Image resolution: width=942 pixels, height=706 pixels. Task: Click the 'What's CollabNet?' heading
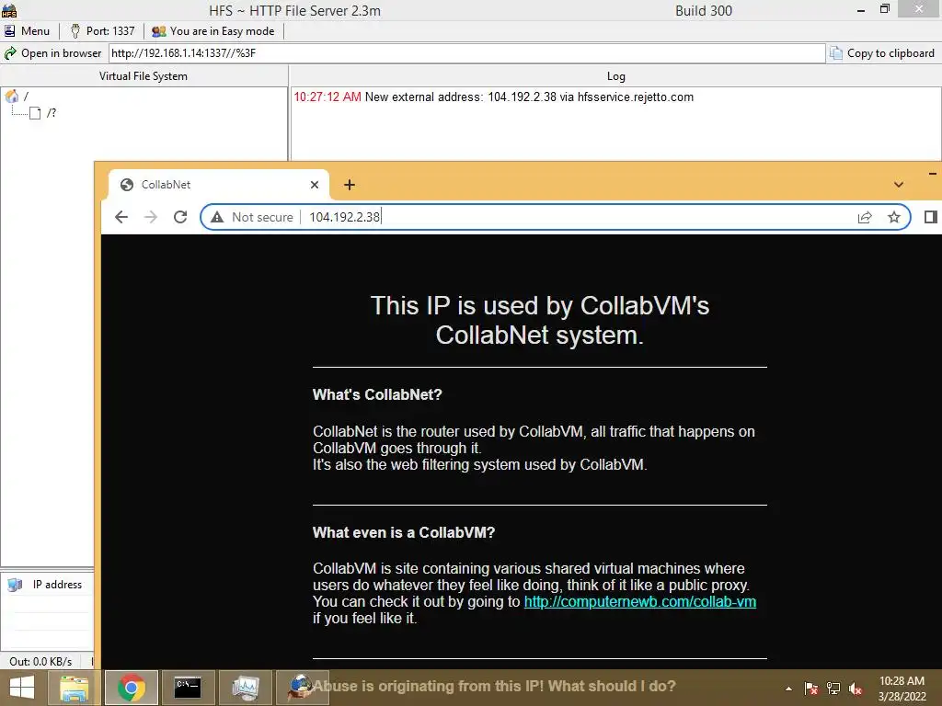377,394
